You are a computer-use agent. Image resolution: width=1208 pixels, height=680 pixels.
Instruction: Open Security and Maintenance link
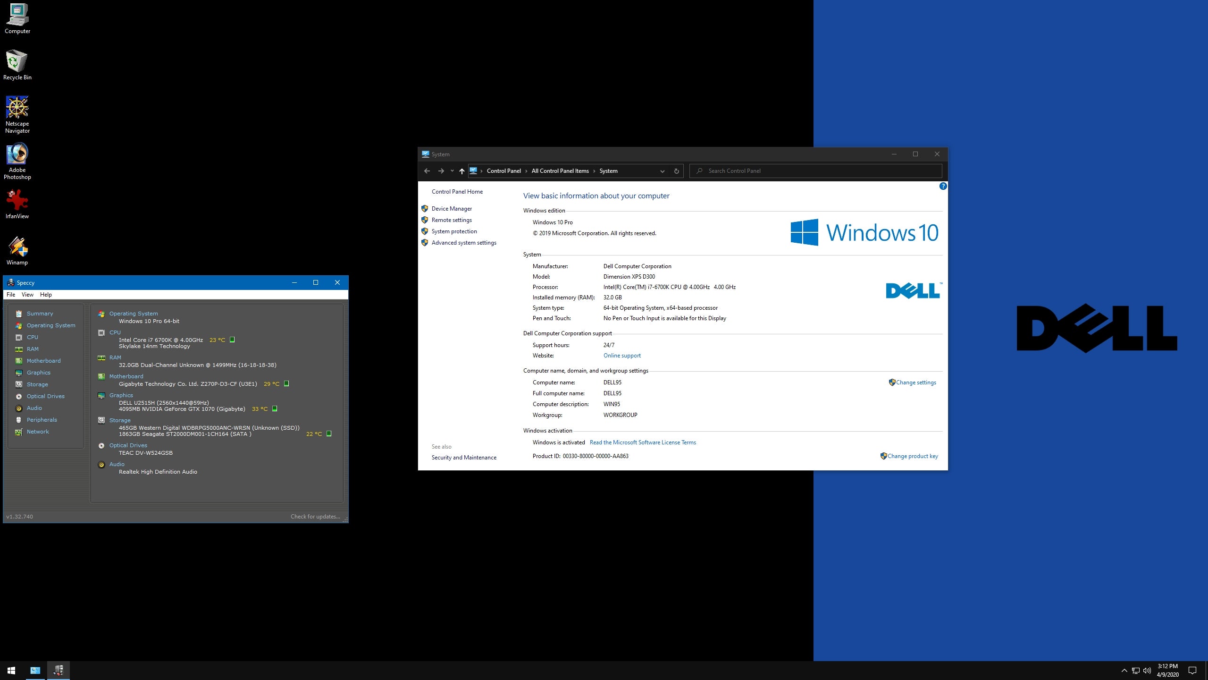click(x=464, y=458)
